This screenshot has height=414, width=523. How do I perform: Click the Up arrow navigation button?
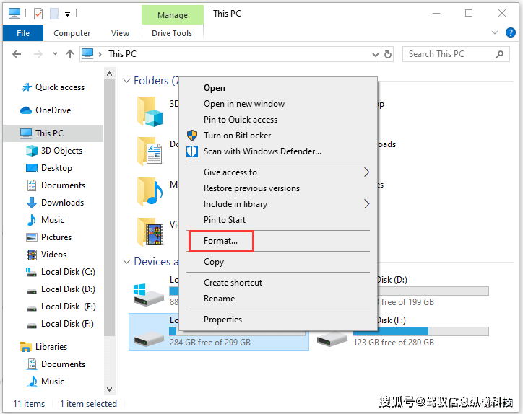(70, 54)
